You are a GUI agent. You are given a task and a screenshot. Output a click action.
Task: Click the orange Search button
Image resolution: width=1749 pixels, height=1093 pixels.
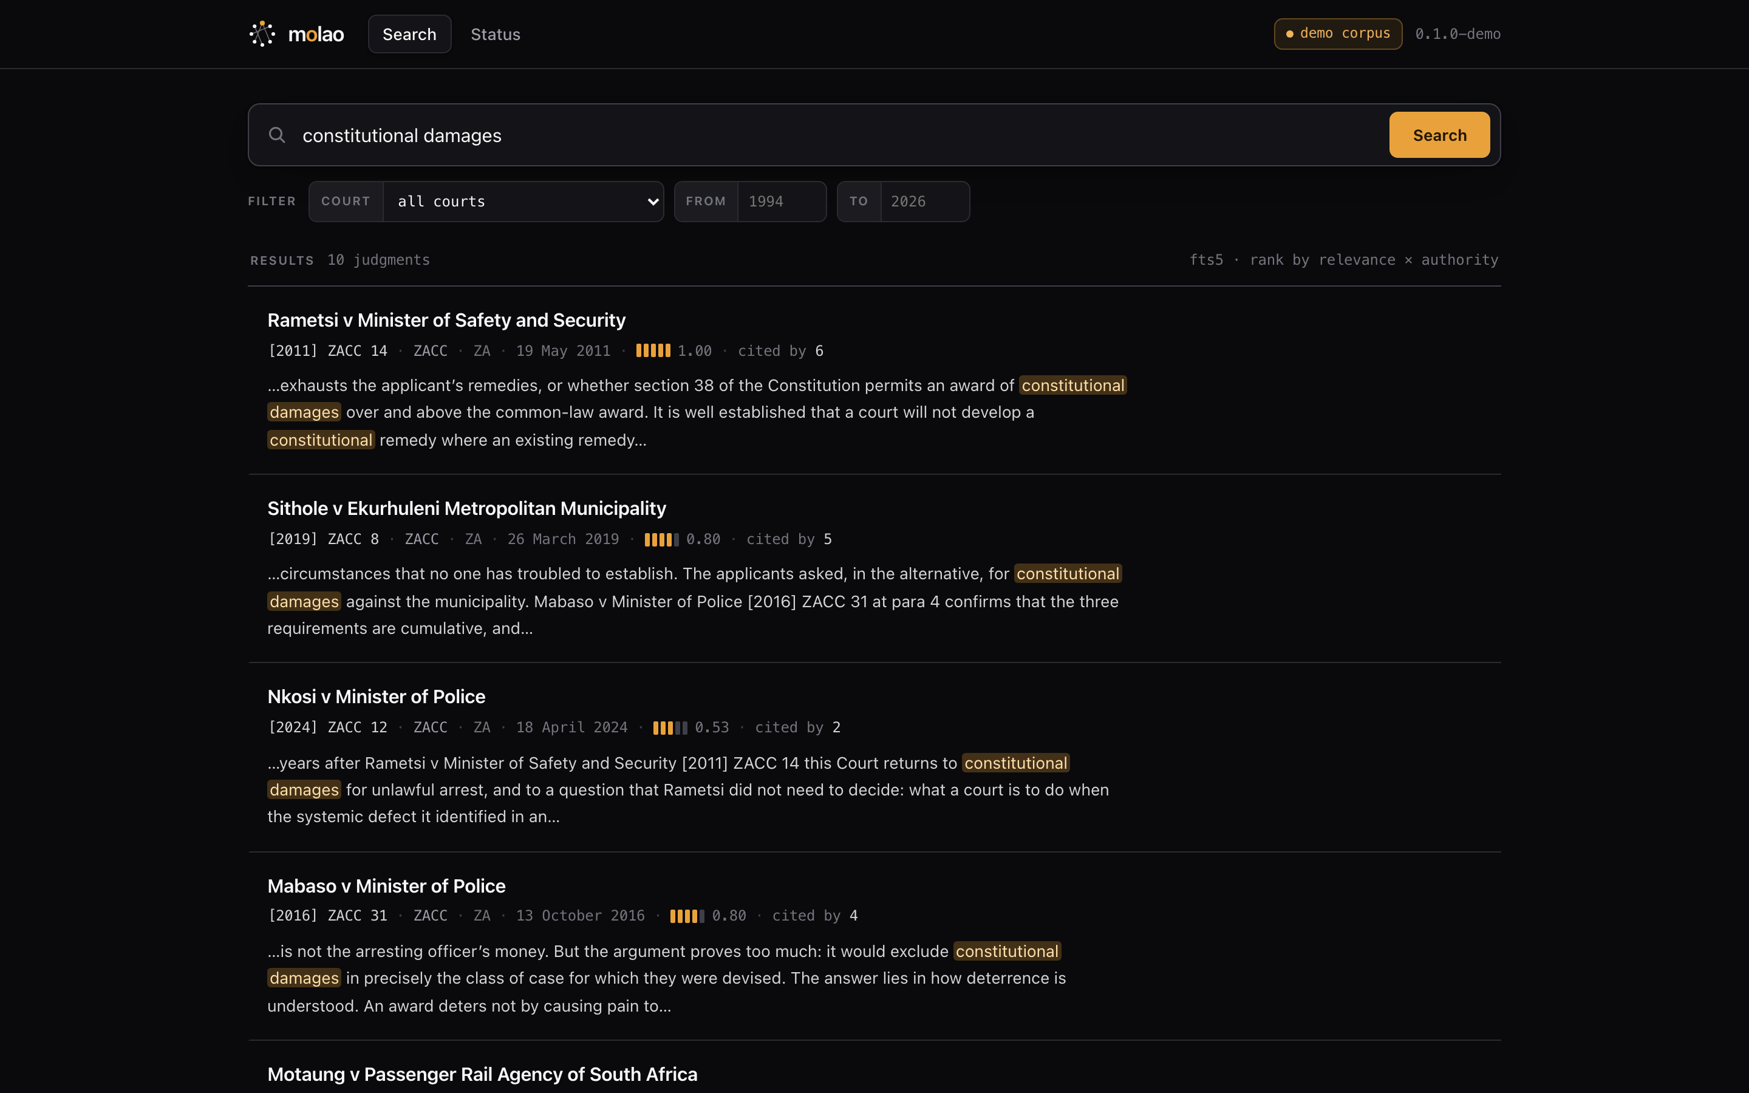[1439, 135]
